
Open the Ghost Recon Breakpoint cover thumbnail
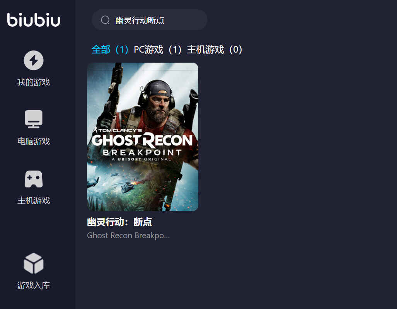click(x=143, y=137)
